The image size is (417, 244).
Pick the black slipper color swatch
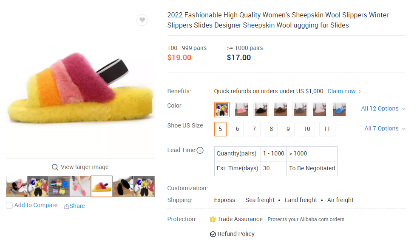coord(261,110)
